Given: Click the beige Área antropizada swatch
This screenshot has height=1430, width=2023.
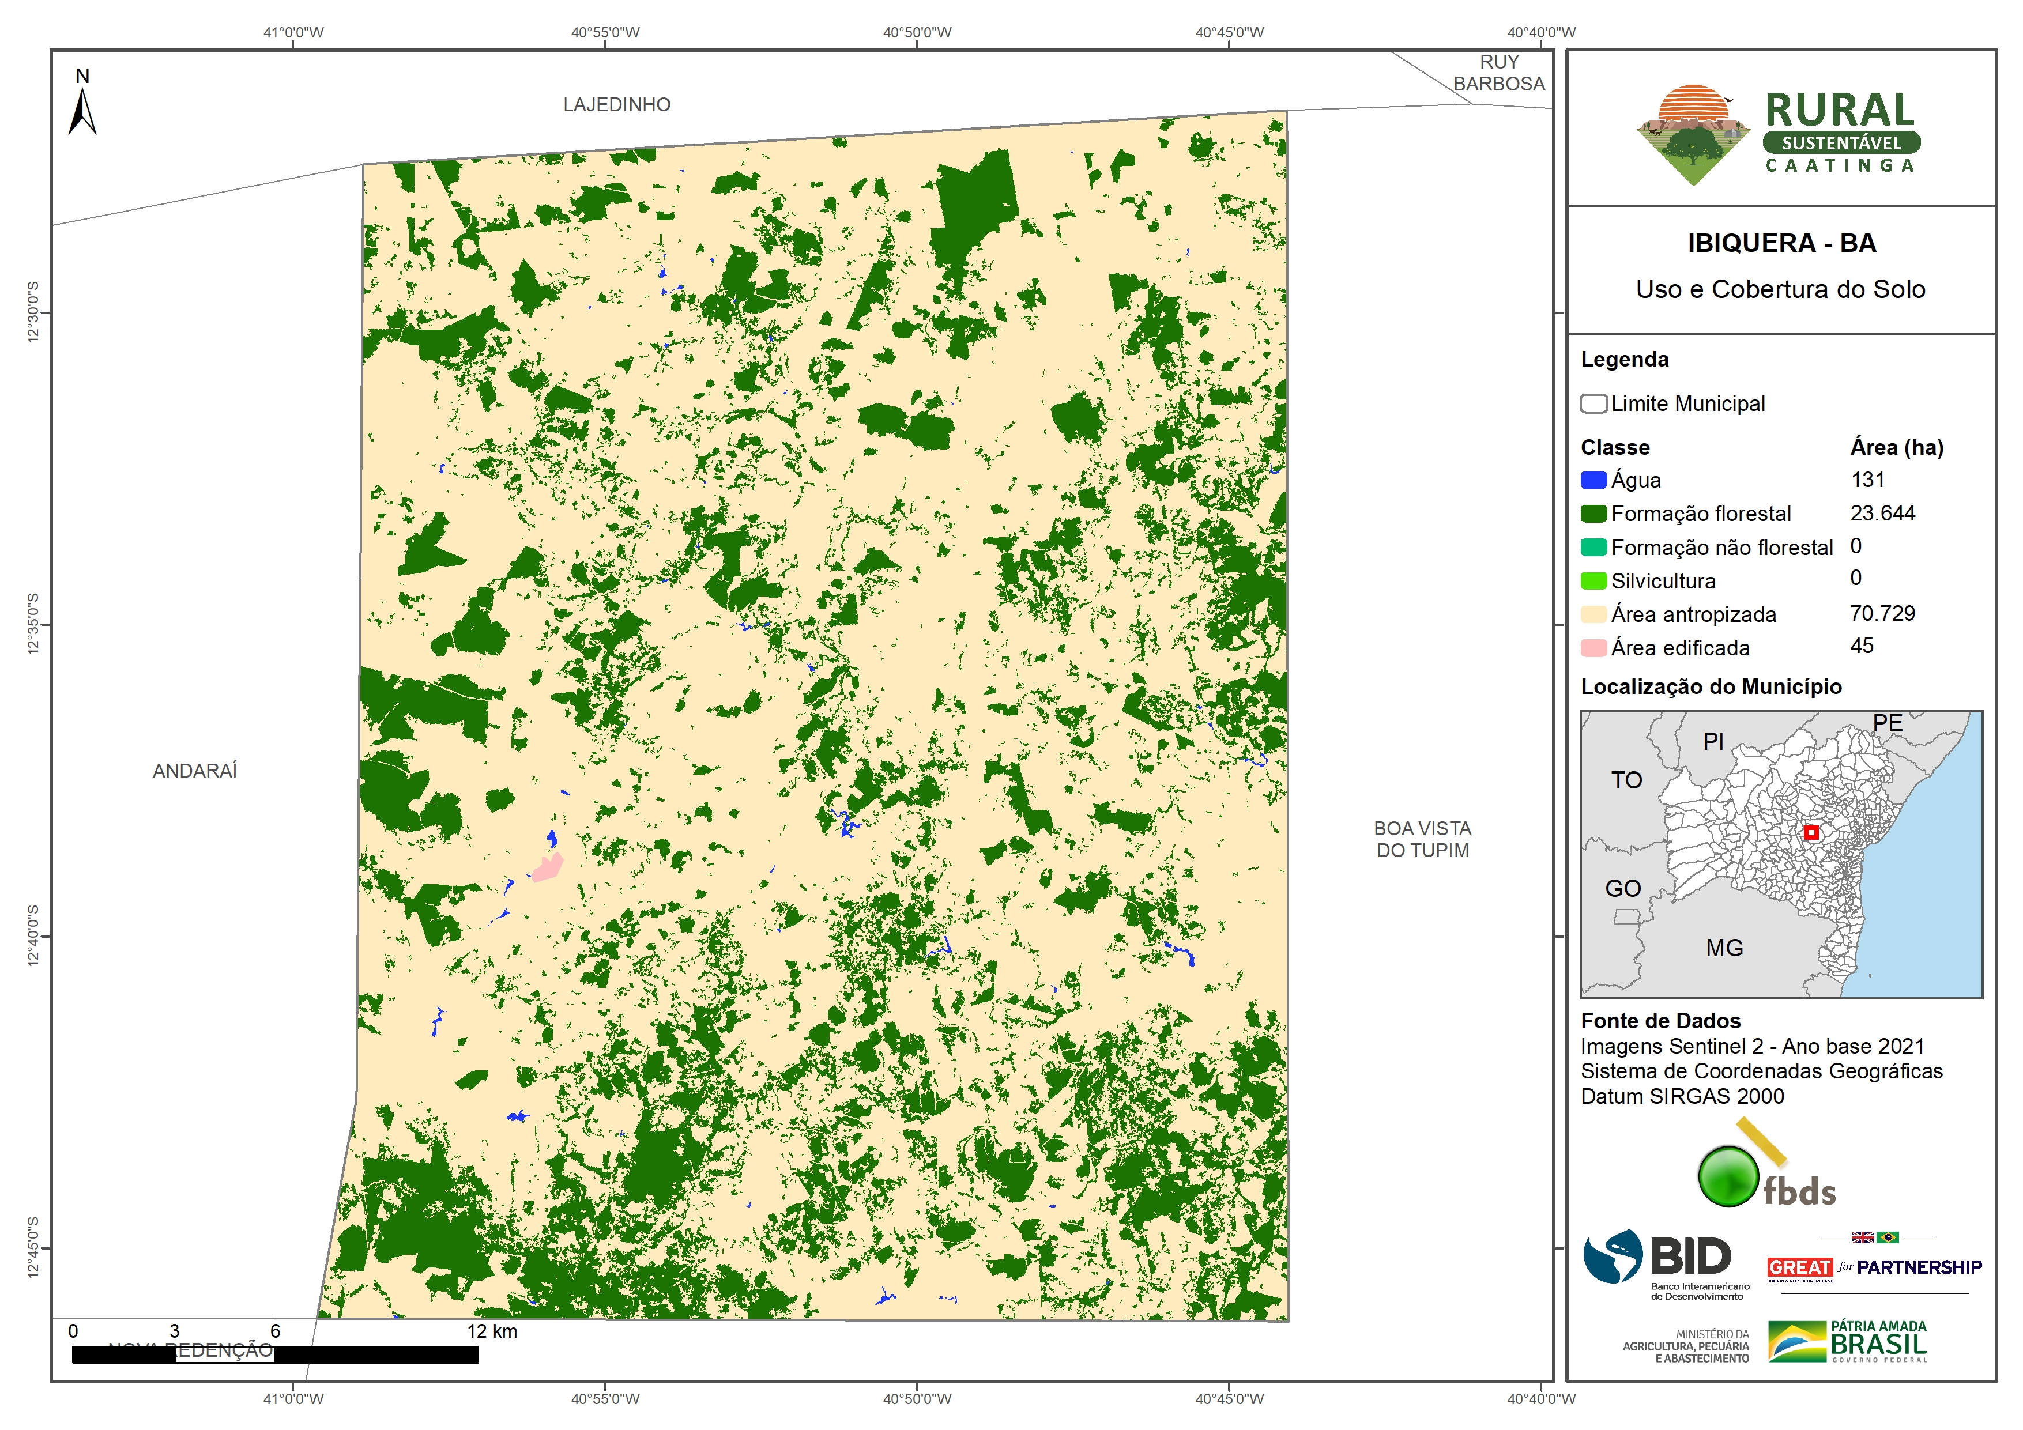Looking at the screenshot, I should (1593, 614).
